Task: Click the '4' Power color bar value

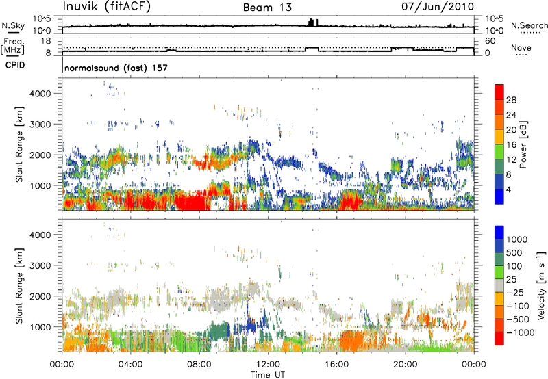Action: click(x=509, y=189)
